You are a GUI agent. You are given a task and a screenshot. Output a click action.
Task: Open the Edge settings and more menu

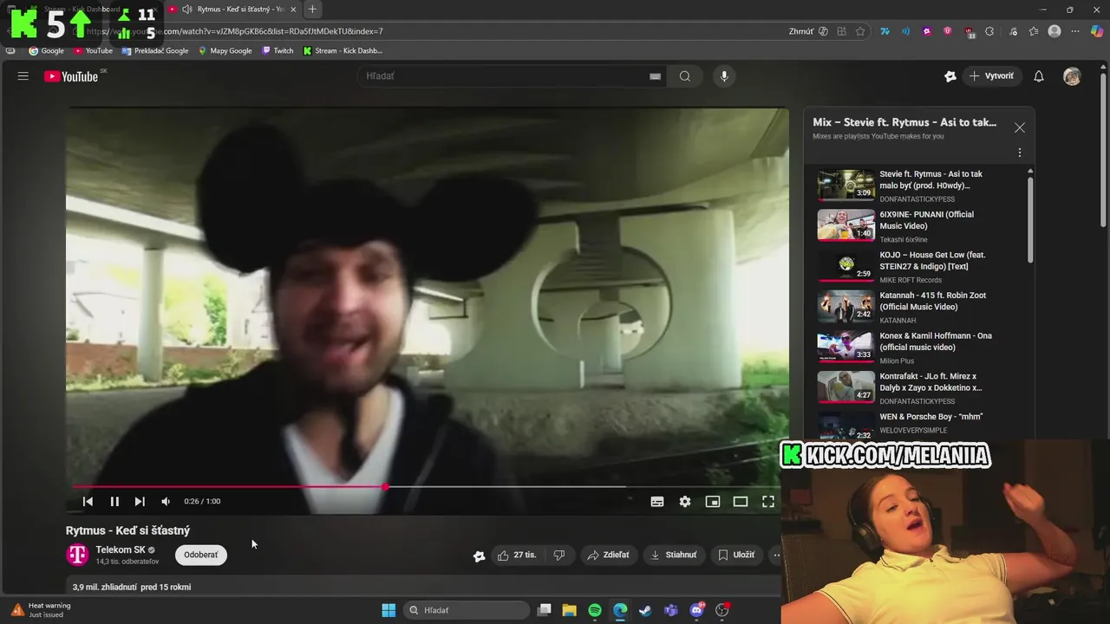(1075, 31)
